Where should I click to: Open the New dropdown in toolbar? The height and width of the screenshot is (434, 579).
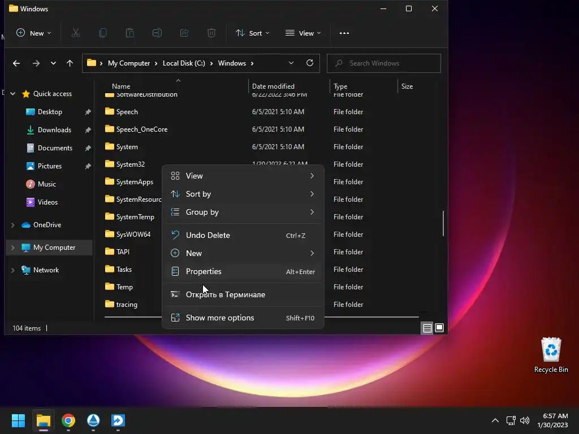click(x=33, y=33)
